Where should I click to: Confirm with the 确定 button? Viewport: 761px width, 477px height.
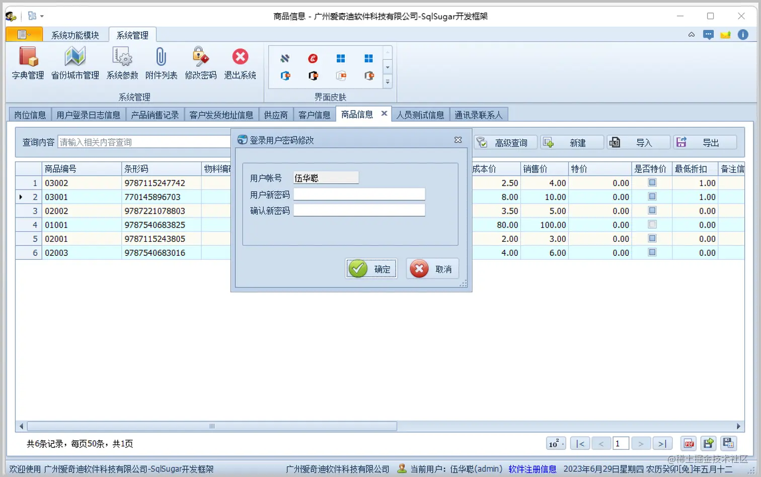coord(371,269)
